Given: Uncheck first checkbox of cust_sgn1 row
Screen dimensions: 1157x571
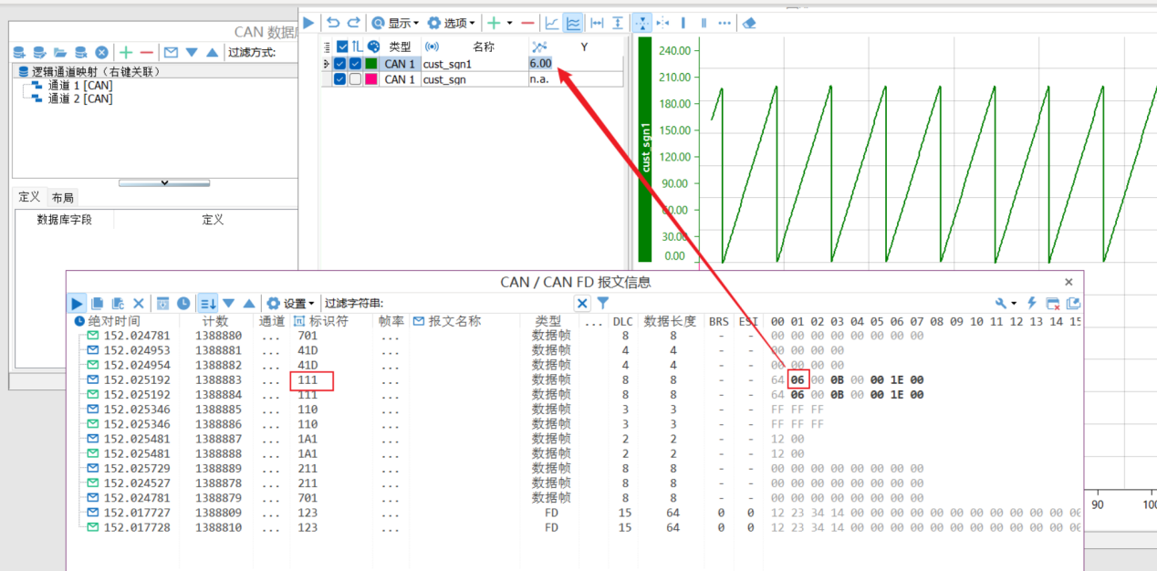Looking at the screenshot, I should [339, 64].
